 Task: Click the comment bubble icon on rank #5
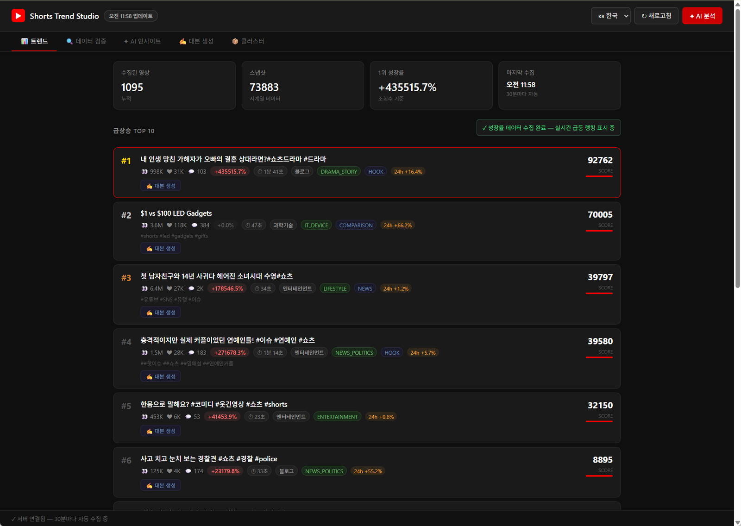point(188,417)
